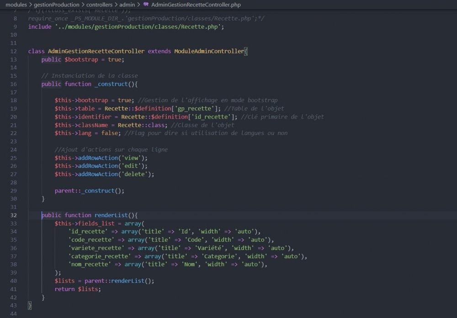Click line number 43 in the gutter
Viewport: 457px width, 318px height.
click(13, 306)
